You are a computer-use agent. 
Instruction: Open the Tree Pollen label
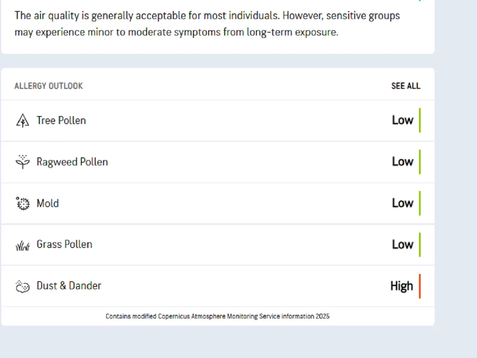61,120
